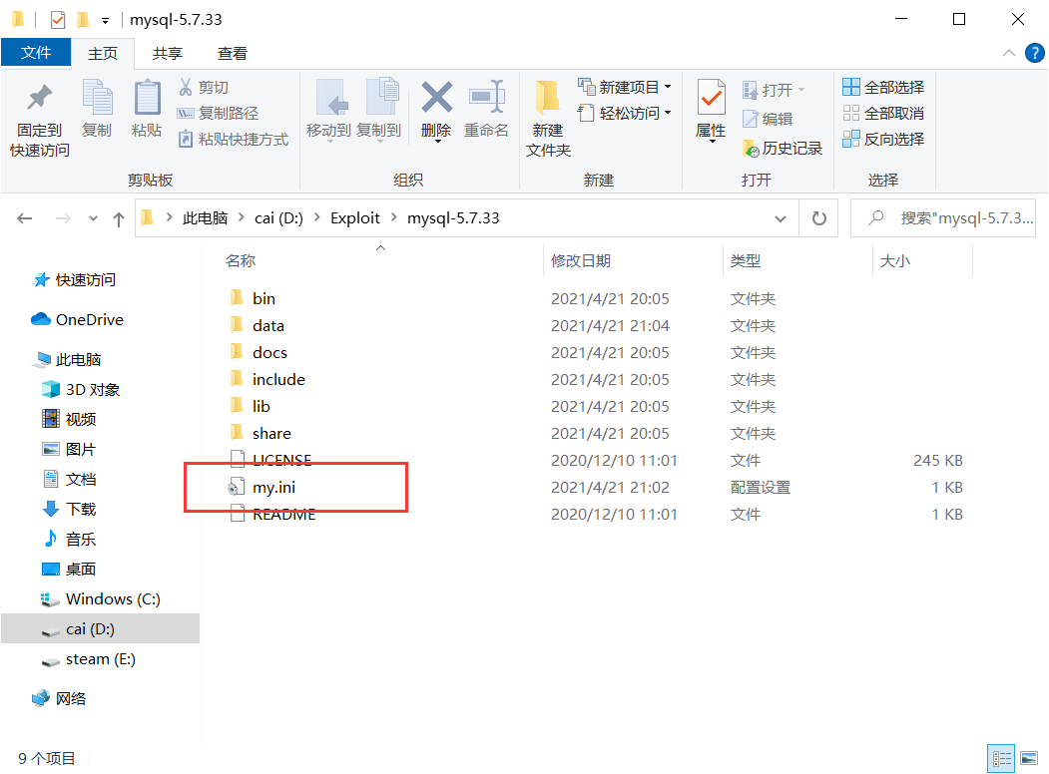Click Invert Selection (反向选择)
Screen dimensions: 1049x774
[883, 139]
